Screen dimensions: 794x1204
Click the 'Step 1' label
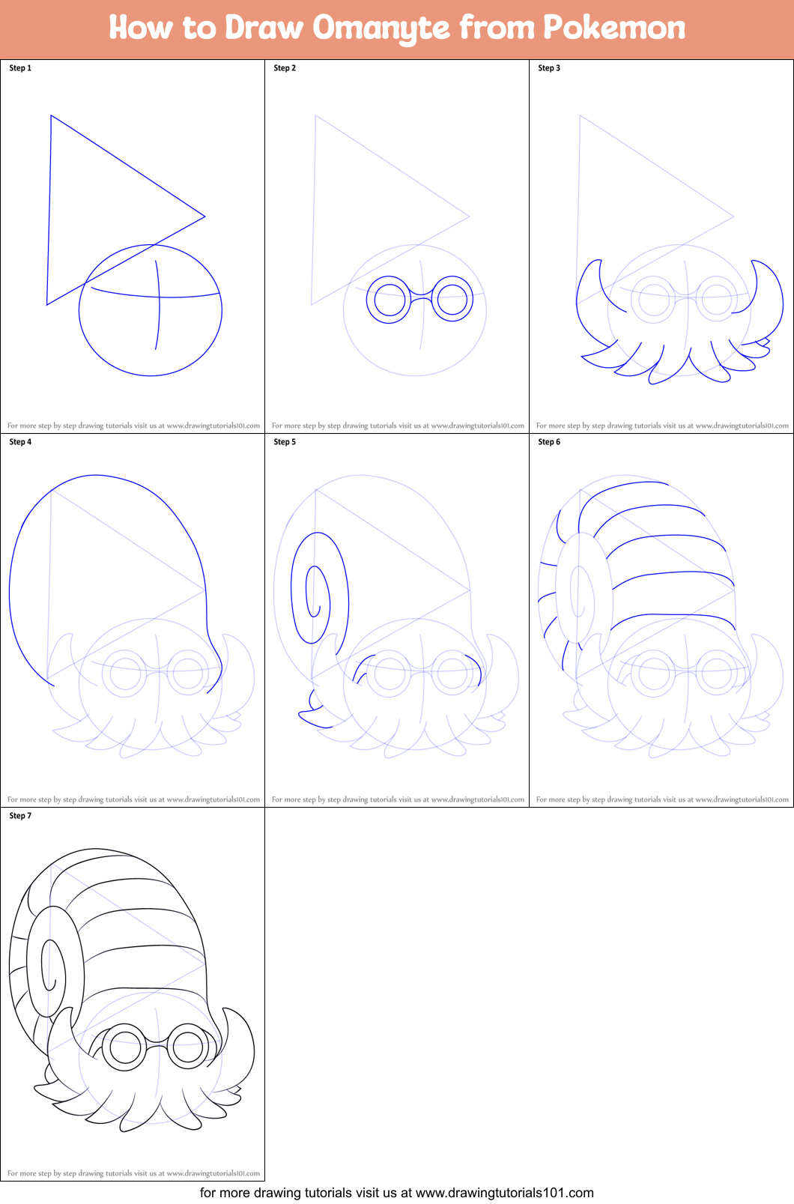pos(20,68)
